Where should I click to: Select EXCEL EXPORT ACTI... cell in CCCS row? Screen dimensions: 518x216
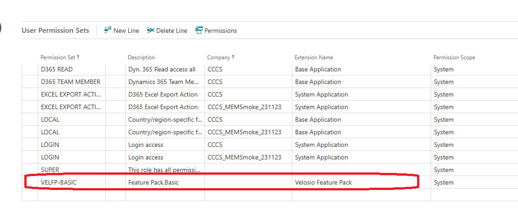[72, 94]
